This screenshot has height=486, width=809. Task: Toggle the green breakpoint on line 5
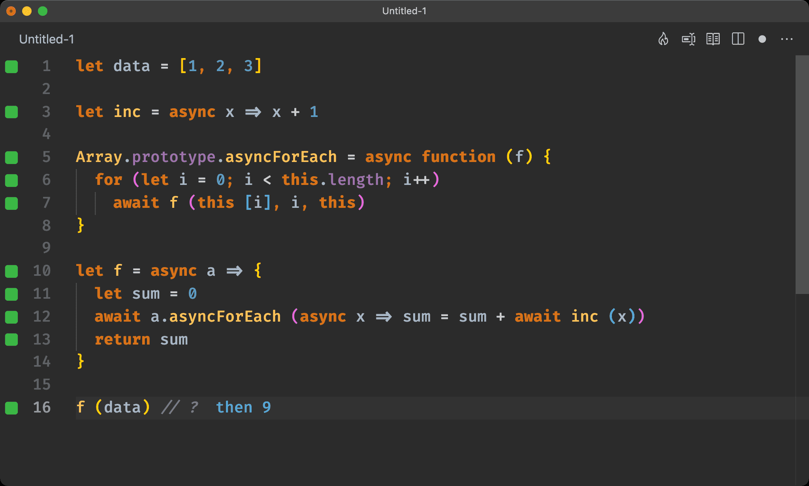12,156
